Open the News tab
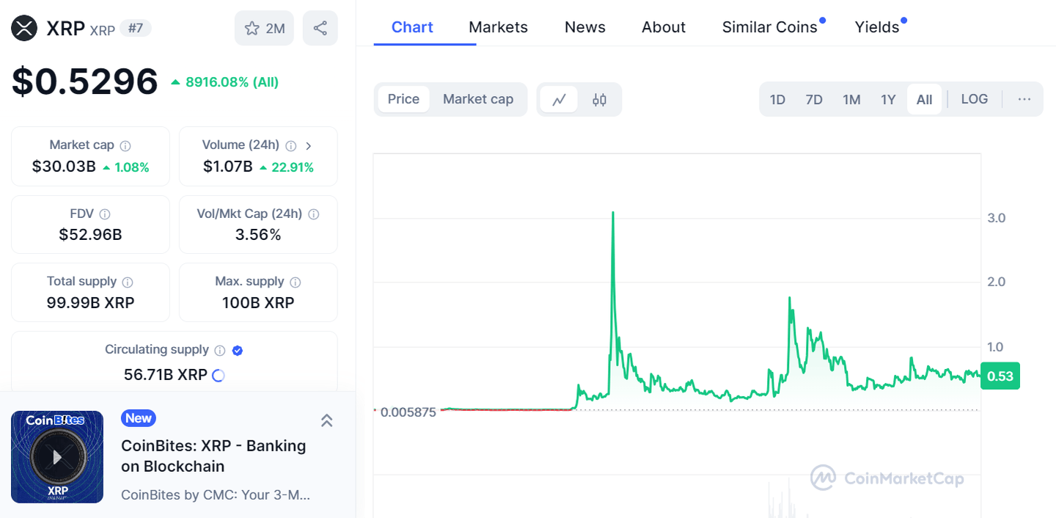Viewport: 1056px width, 518px height. click(x=584, y=26)
